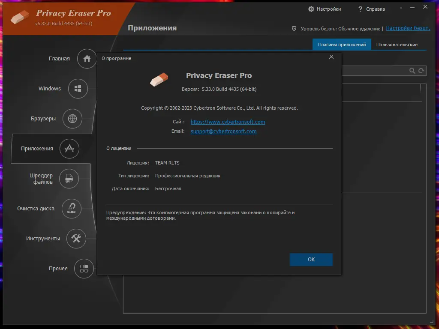Image resolution: width=439 pixels, height=329 pixels.
Task: Start search with the magnifier icon
Action: coord(412,71)
